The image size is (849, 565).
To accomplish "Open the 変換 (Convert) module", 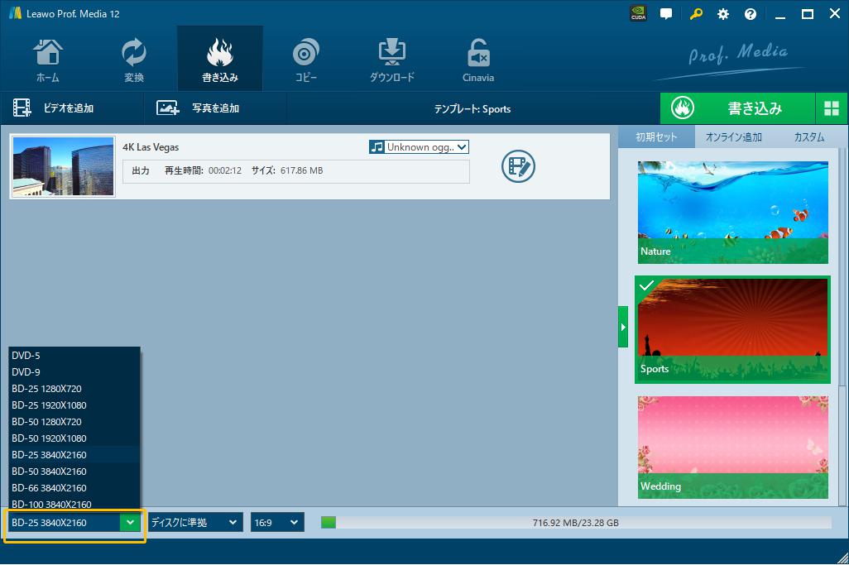I will click(134, 60).
